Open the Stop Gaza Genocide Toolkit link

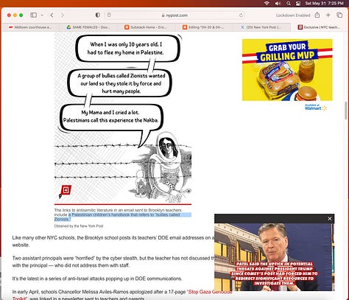[x=209, y=292]
